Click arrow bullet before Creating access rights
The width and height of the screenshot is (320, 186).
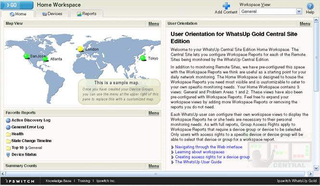173,157
